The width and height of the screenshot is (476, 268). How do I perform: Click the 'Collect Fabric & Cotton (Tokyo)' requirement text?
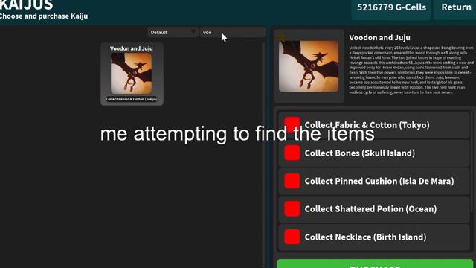tap(367, 125)
